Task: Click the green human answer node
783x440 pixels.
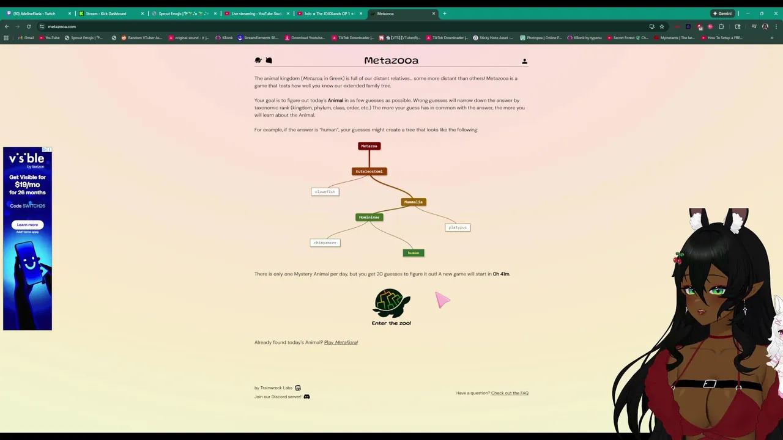Action: [414, 253]
